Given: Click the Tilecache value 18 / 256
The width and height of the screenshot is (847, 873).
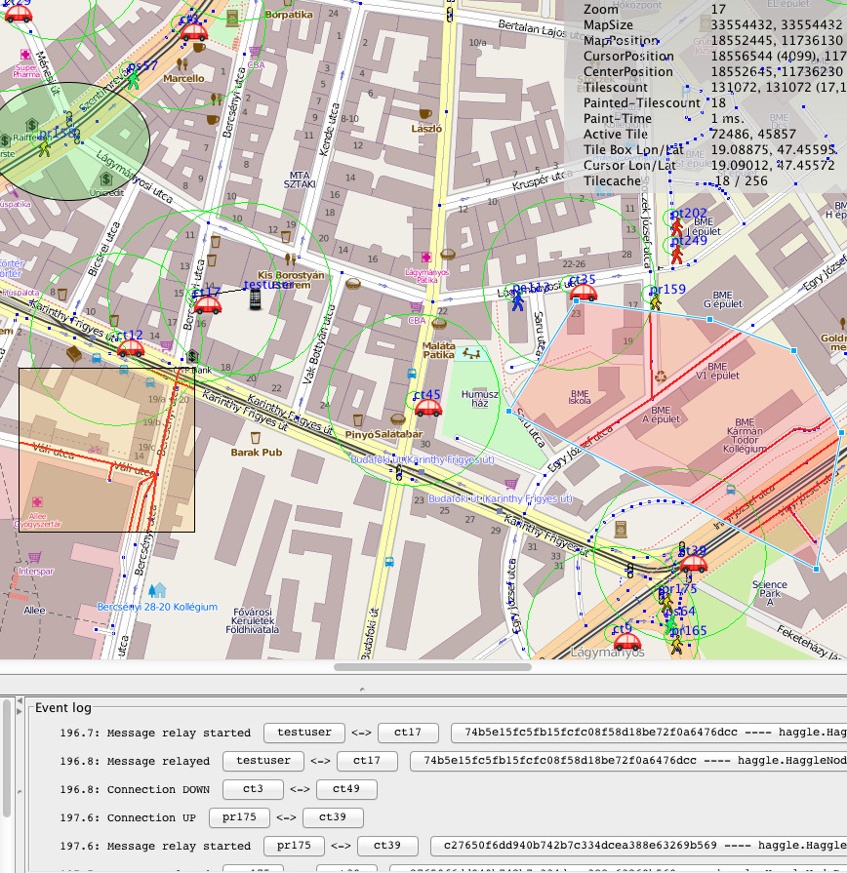Looking at the screenshot, I should [742, 181].
